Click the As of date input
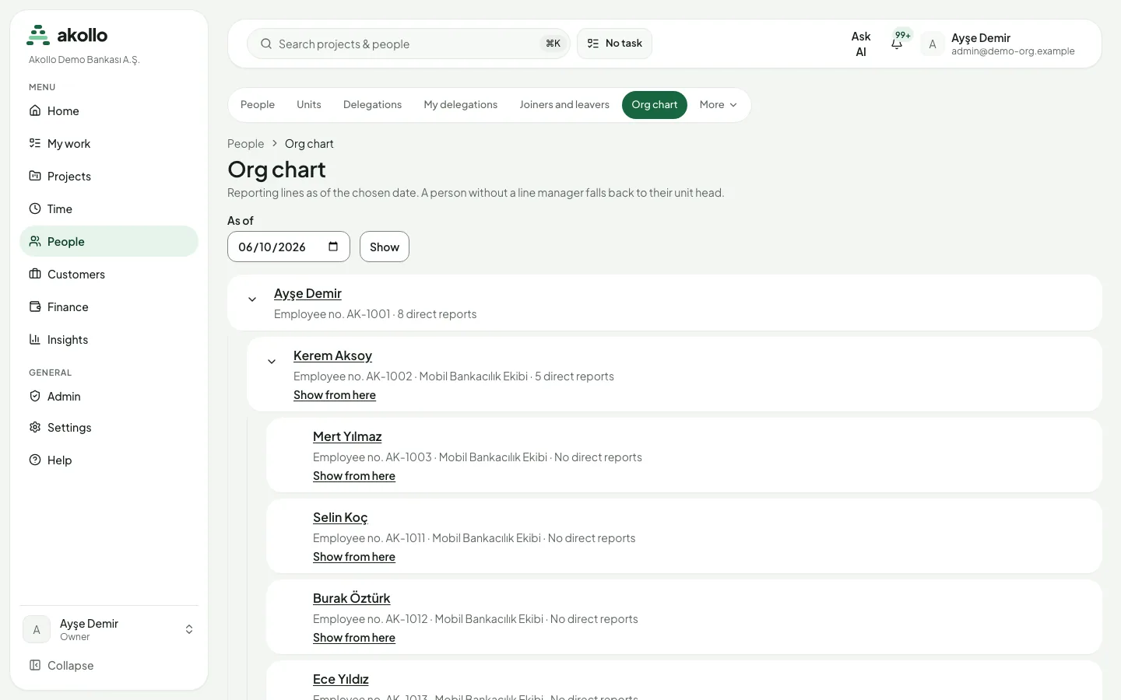The height and width of the screenshot is (700, 1121). click(x=289, y=247)
